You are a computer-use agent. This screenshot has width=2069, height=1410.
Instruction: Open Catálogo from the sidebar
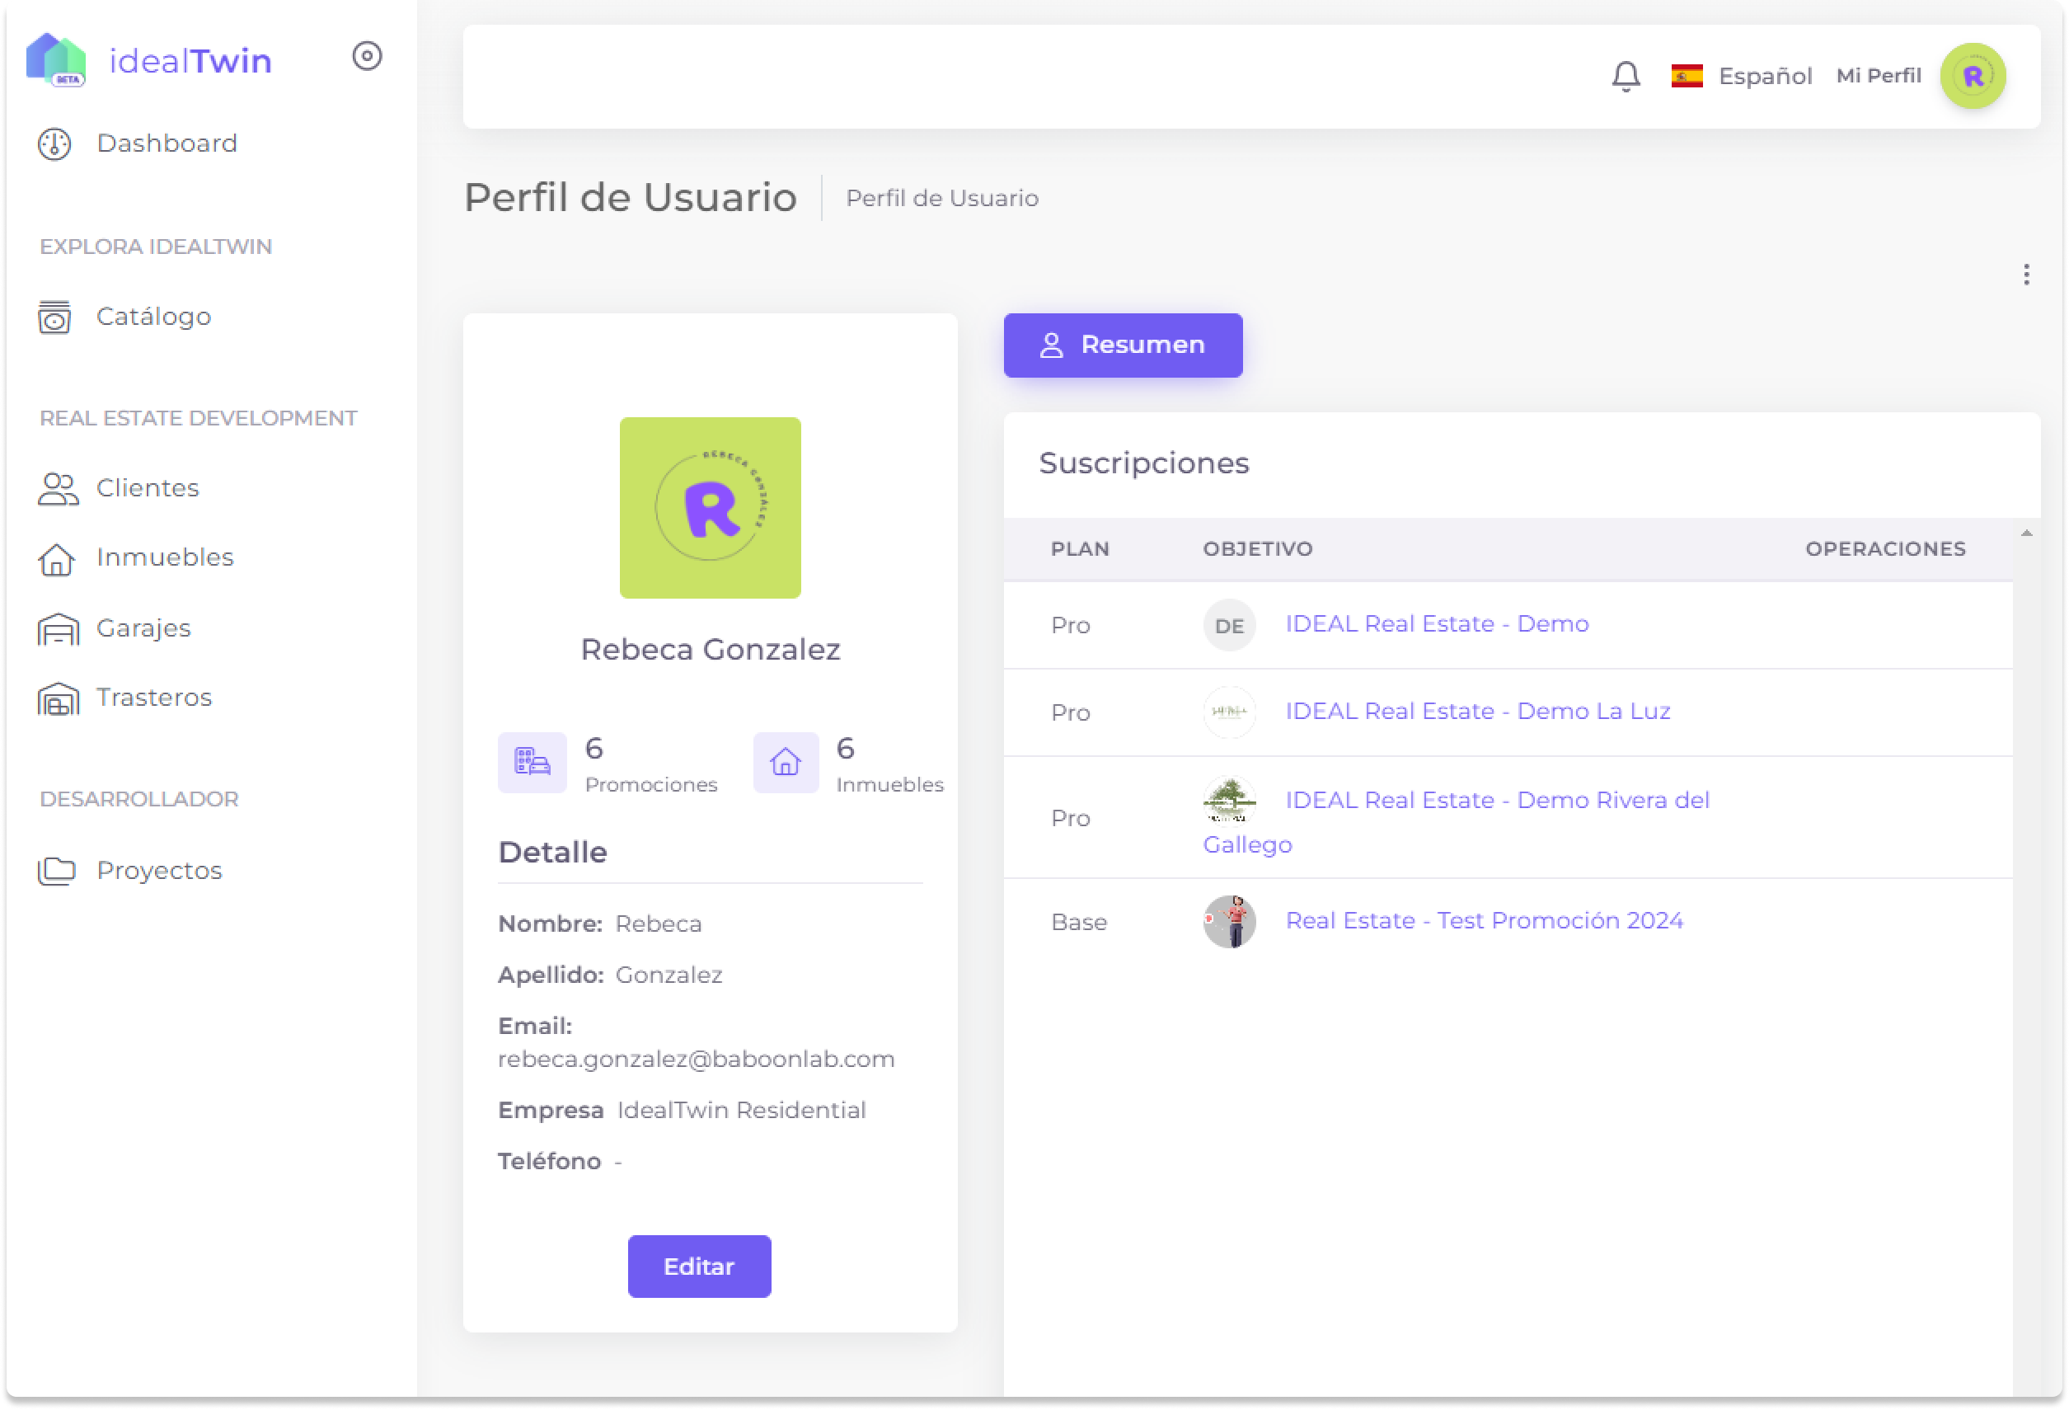[x=153, y=317]
